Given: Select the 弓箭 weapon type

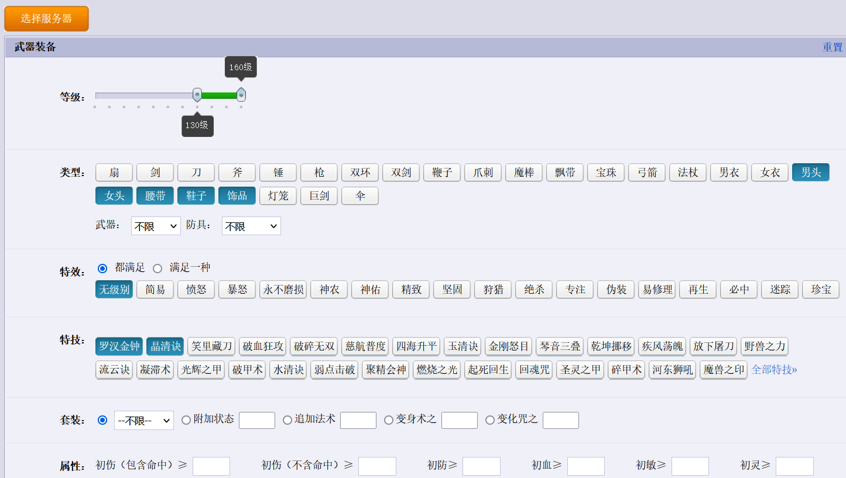Looking at the screenshot, I should click(646, 172).
